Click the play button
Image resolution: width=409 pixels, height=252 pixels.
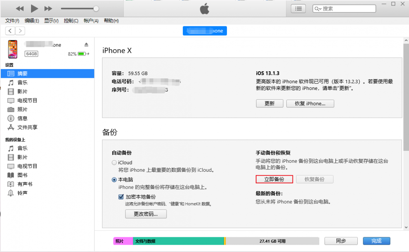[x=34, y=9]
